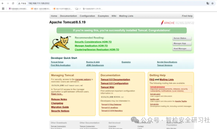This screenshot has width=217, height=129.
Task: Bookmark this page with the star icon
Action: click(x=212, y=3)
